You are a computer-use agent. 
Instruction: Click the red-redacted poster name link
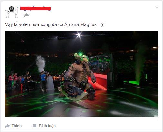[x=35, y=9]
